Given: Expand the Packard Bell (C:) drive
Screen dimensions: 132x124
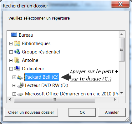Looking at the screenshot, I should click(x=14, y=77).
